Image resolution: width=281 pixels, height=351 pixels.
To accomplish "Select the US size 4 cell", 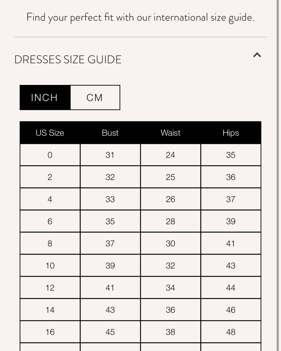I will 50,199.
